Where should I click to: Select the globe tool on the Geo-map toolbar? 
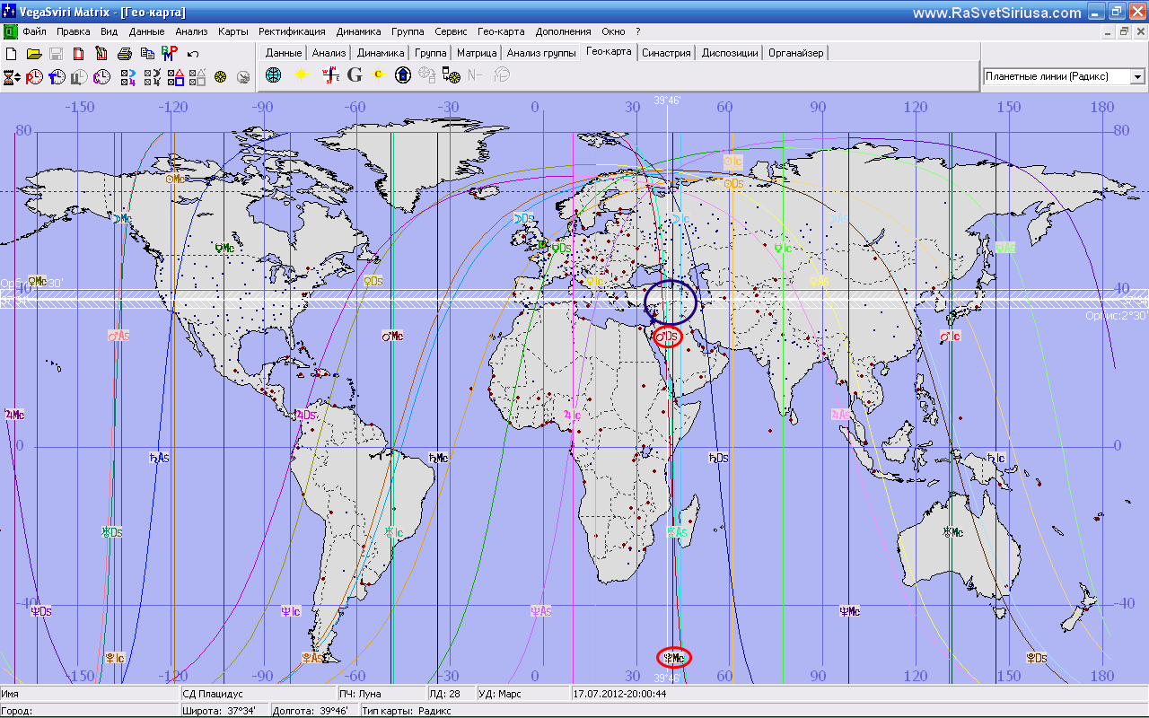click(273, 74)
